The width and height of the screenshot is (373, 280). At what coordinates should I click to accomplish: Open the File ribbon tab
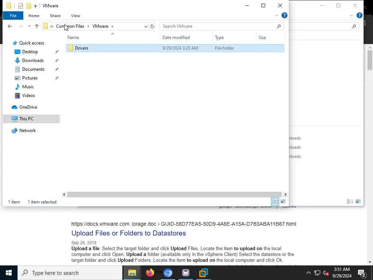(13, 16)
